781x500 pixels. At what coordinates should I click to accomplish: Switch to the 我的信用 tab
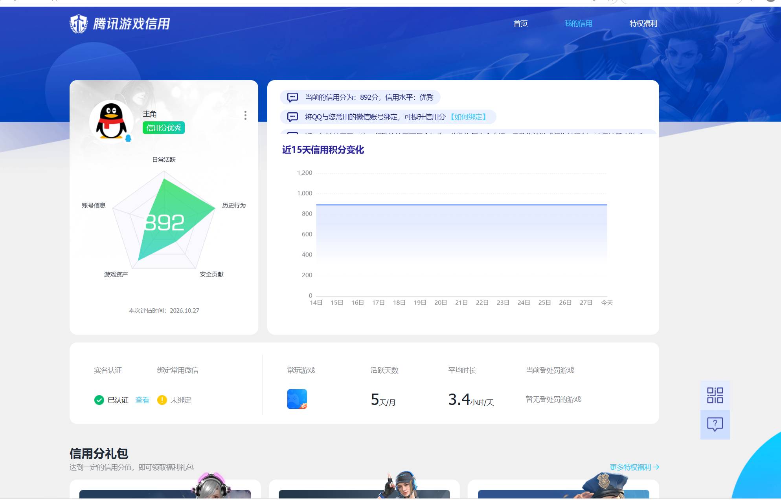coord(578,24)
